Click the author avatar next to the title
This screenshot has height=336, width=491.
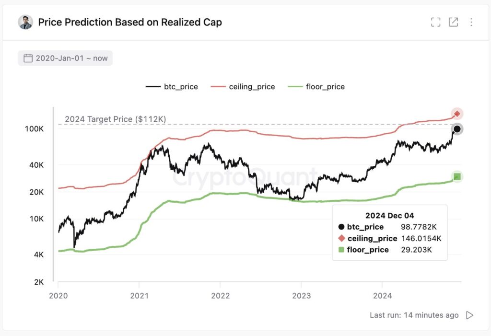(25, 22)
